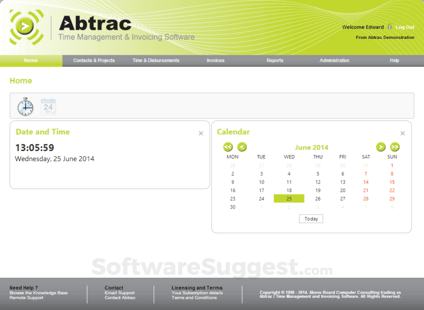Screen dimensions: 424x310
Task: Click the copyright notice in footer
Action: point(330,295)
